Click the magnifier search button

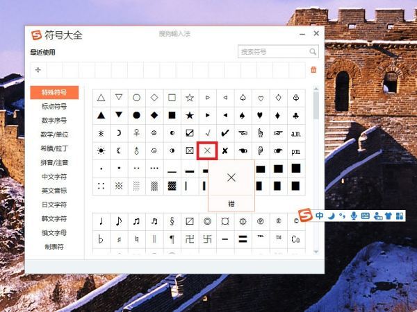(312, 52)
